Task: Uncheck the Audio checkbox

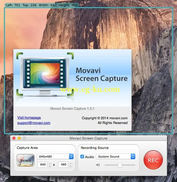Action: point(82,157)
